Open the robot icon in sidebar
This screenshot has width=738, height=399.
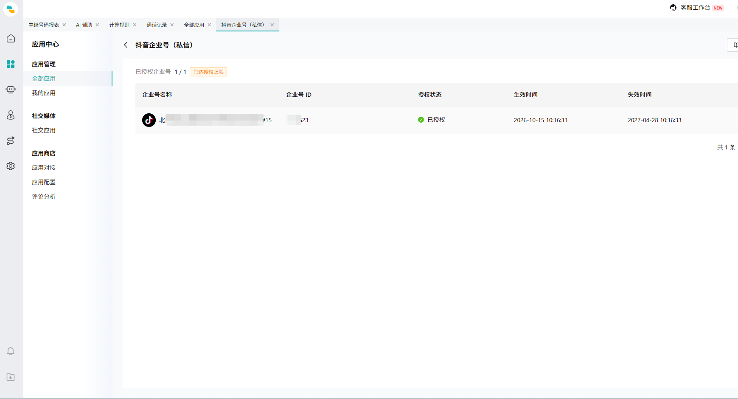click(11, 90)
